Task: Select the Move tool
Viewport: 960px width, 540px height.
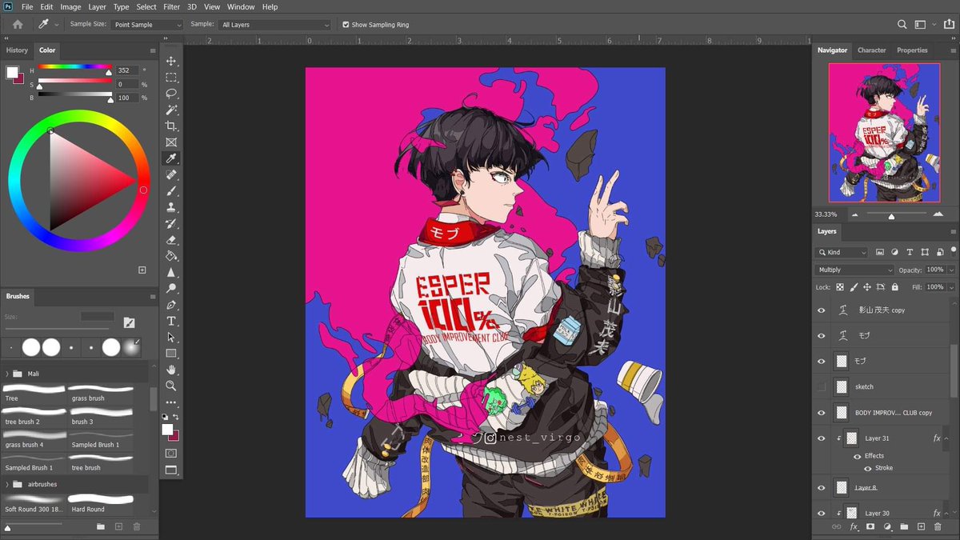Action: (x=171, y=62)
